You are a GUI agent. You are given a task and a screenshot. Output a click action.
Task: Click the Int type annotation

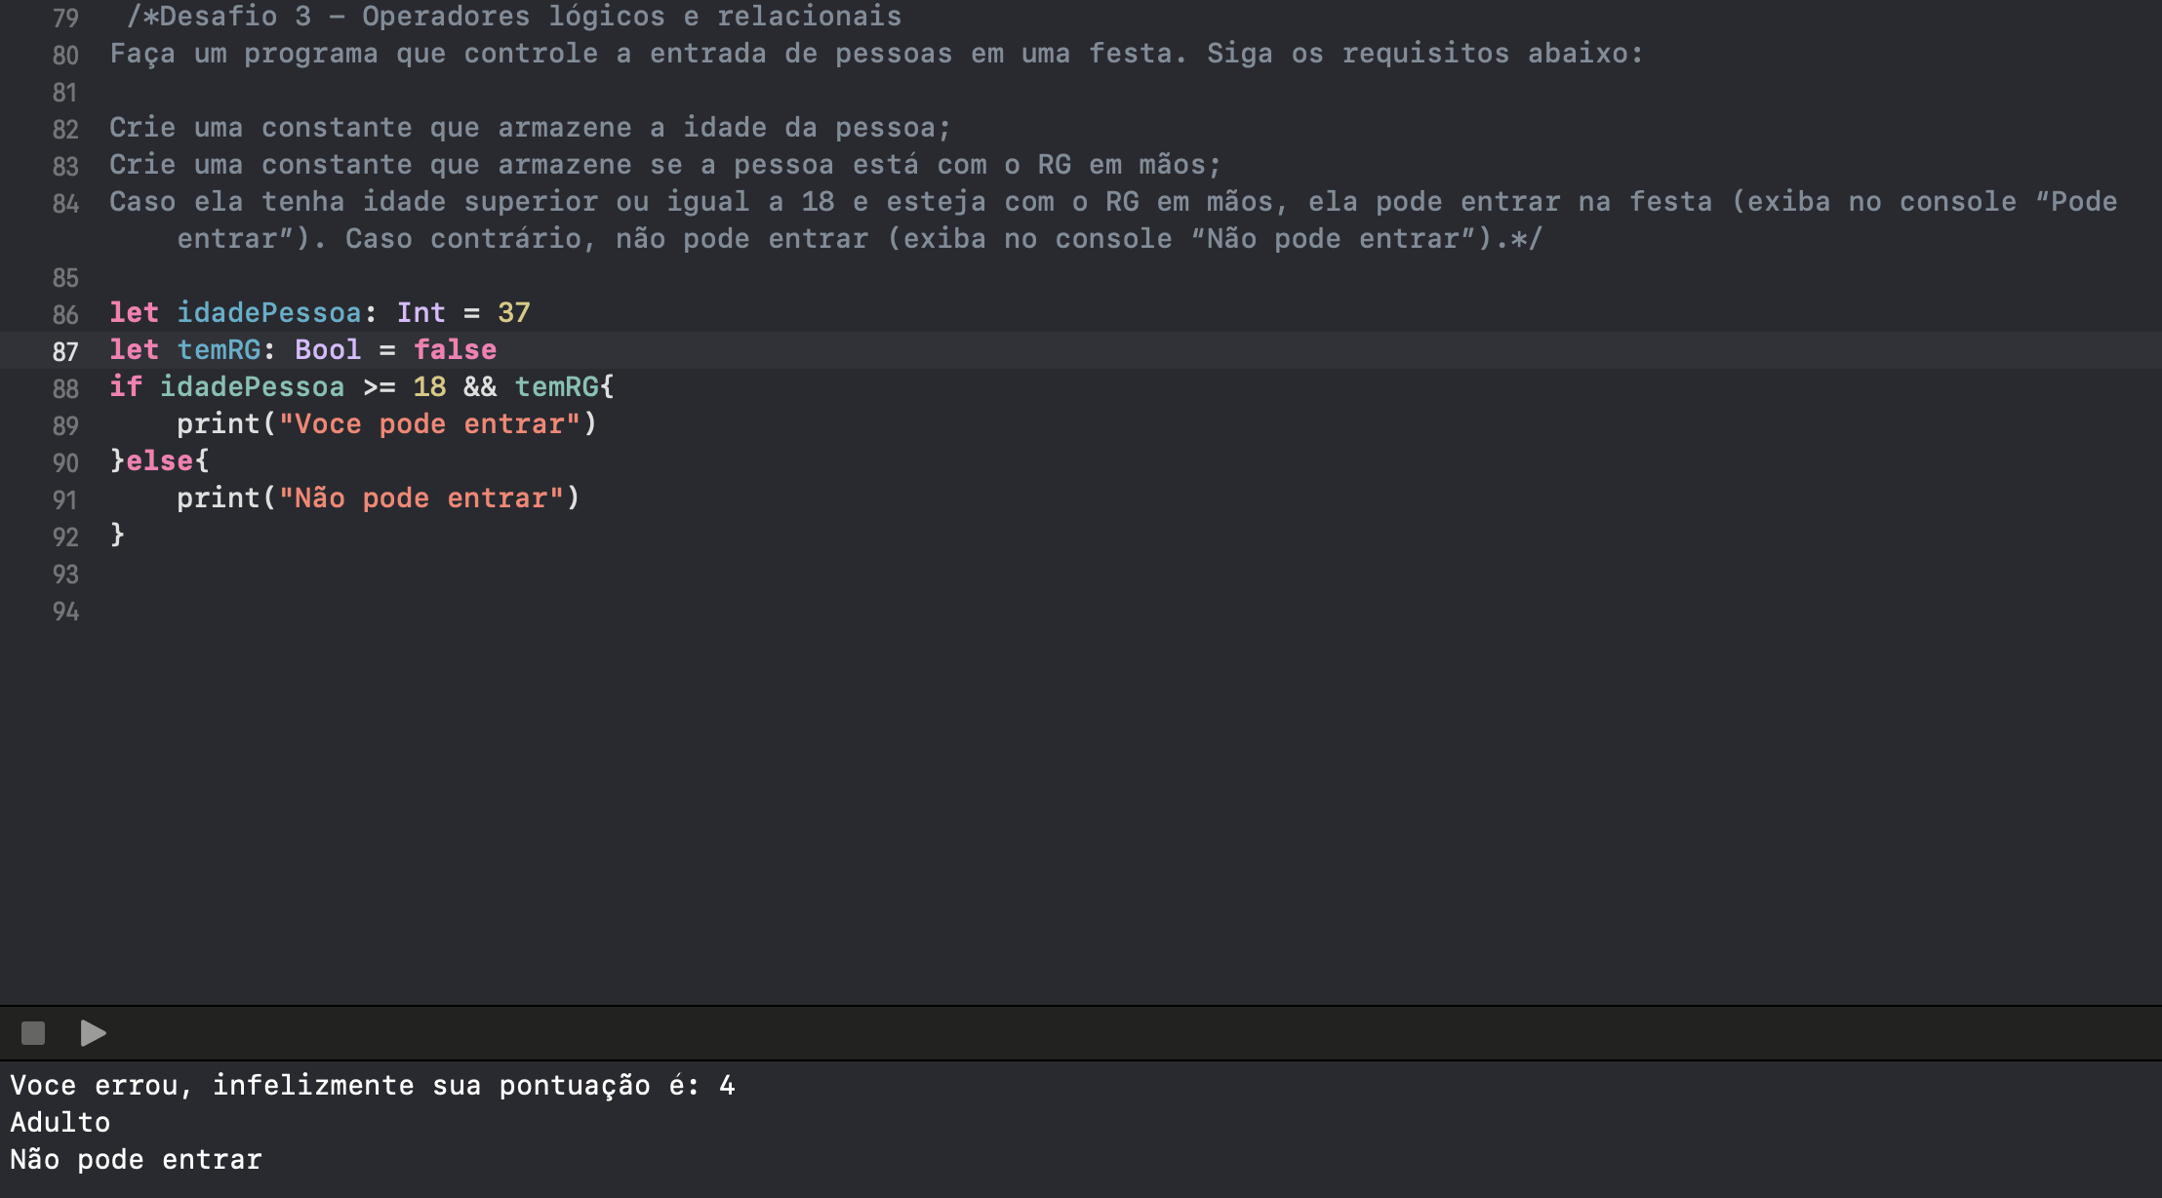click(x=420, y=312)
